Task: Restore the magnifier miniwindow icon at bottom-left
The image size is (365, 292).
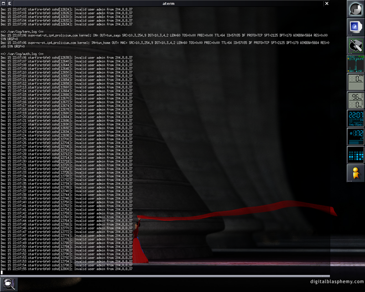Action: click(x=9, y=284)
